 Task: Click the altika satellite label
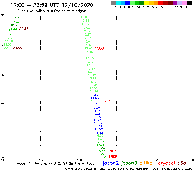(x=146, y=163)
